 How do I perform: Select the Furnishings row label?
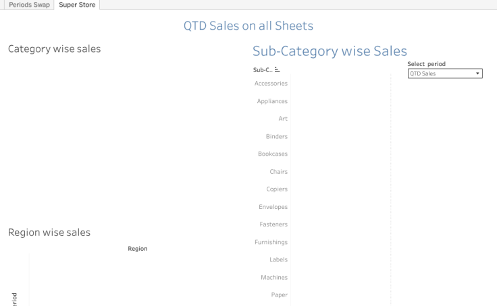[x=271, y=242]
